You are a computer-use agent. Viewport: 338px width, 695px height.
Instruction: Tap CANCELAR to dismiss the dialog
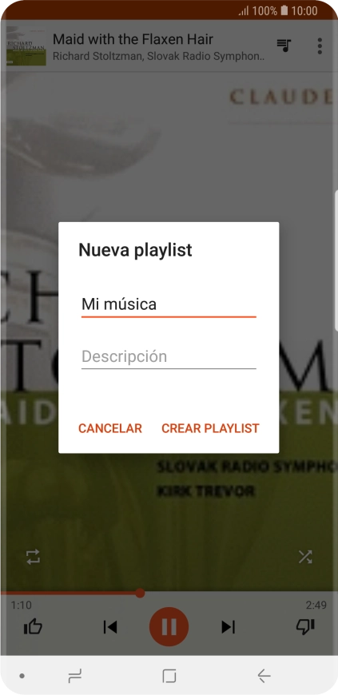tap(110, 429)
